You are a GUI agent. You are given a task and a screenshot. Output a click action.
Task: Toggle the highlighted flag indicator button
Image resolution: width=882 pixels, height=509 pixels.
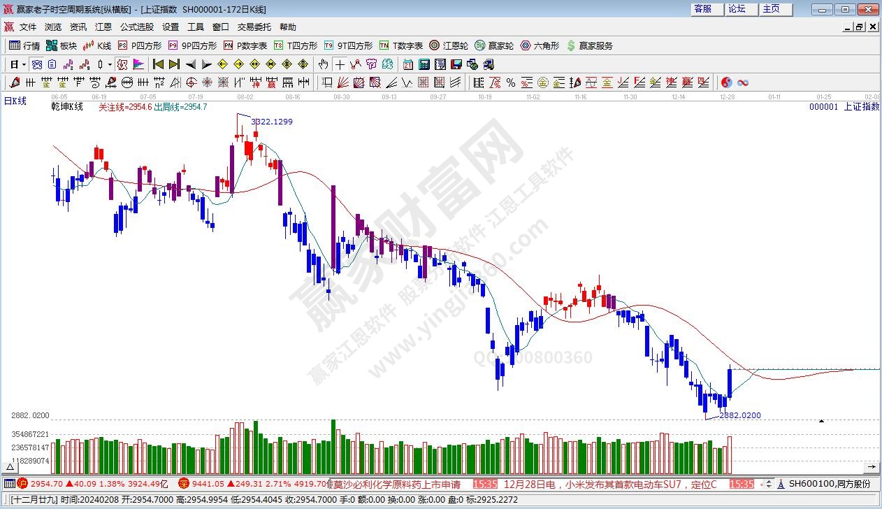point(138,64)
